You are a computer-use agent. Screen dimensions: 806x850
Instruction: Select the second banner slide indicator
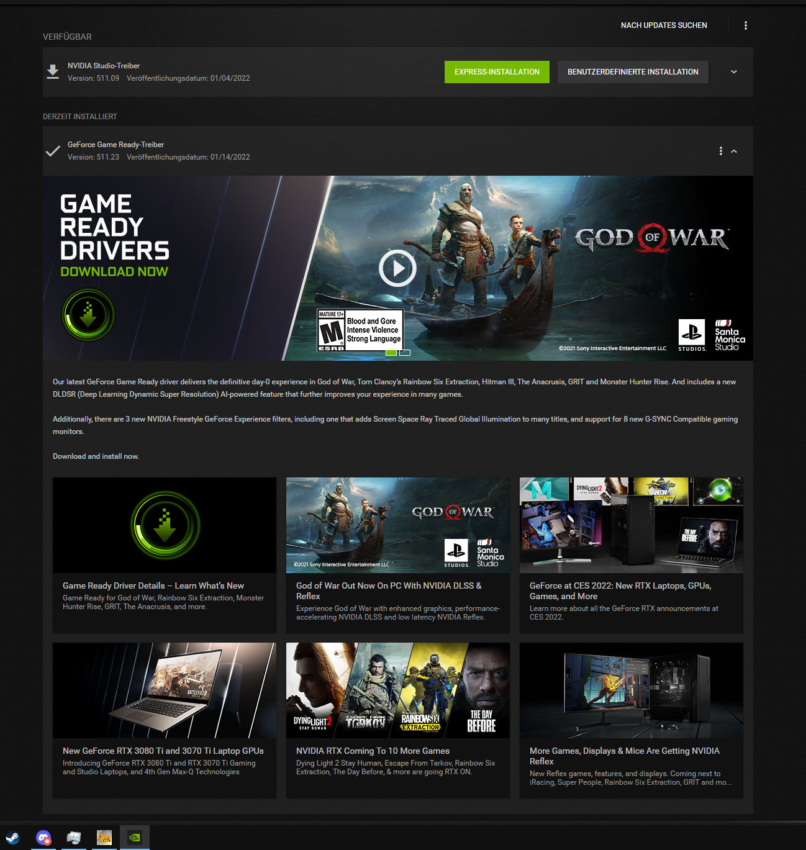405,353
